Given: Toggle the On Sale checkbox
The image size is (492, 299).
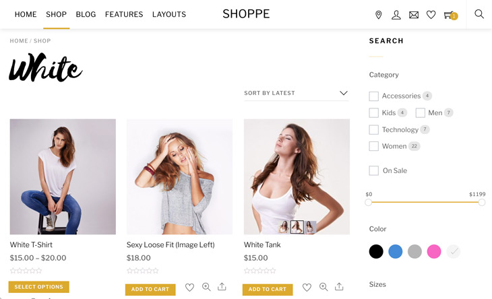Looking at the screenshot, I should [x=373, y=170].
